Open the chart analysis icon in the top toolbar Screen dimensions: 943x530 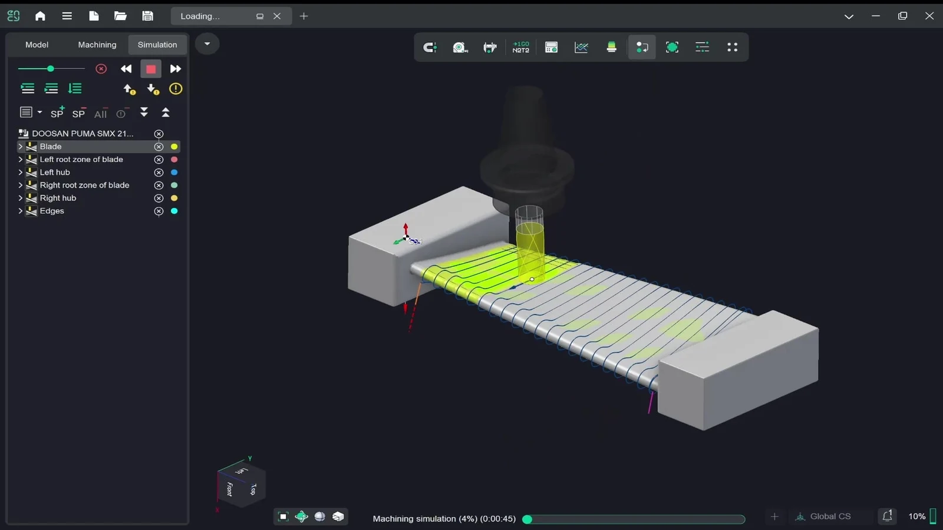point(581,47)
